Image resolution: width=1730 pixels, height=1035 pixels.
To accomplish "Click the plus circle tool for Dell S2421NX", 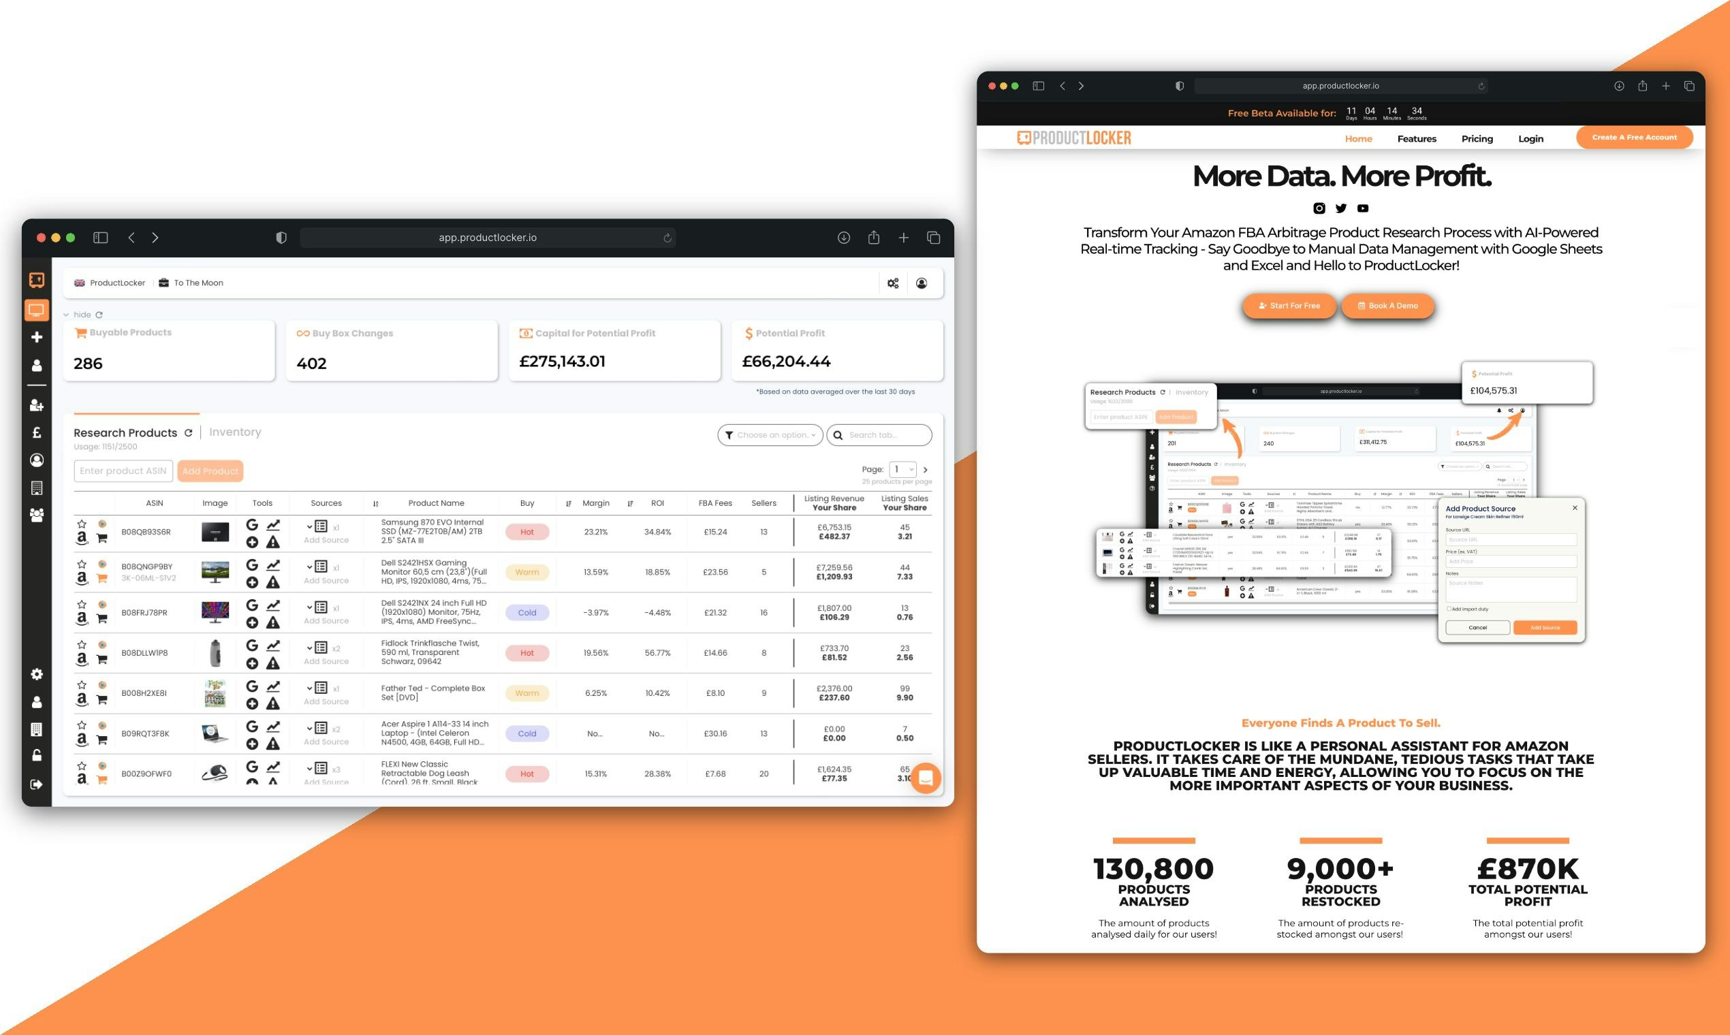I will (x=252, y=623).
